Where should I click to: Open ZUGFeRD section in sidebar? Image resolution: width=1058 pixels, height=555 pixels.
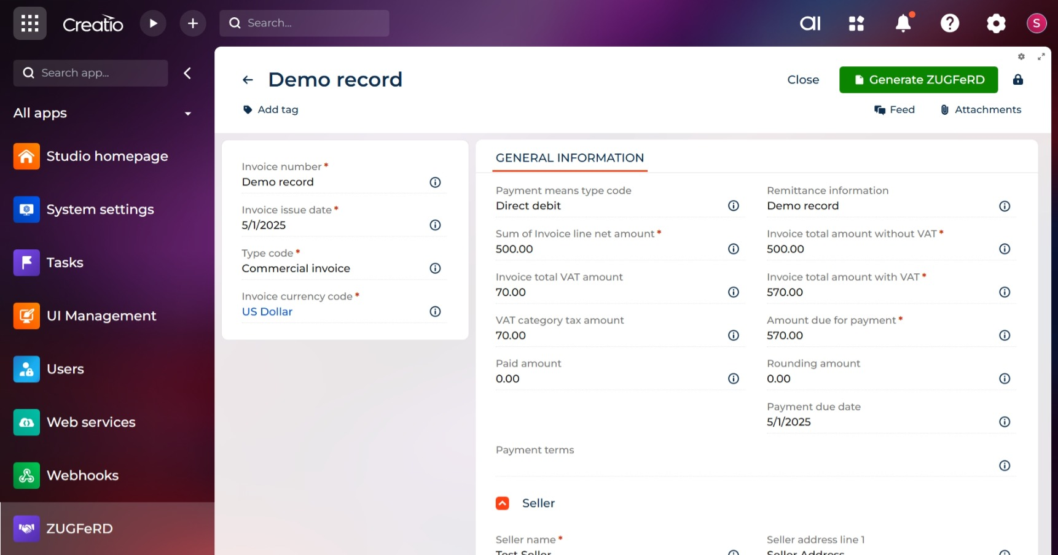coord(79,529)
